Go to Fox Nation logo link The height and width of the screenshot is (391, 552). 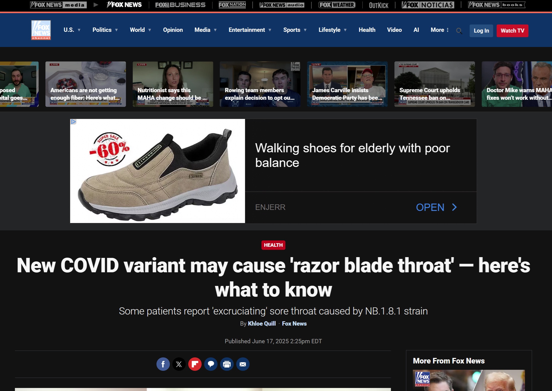point(232,5)
